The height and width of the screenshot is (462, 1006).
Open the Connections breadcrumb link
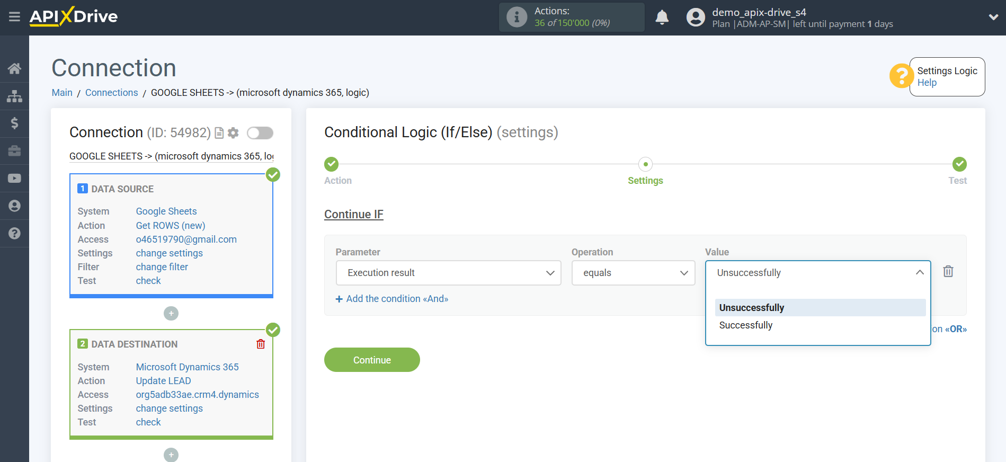[x=111, y=93]
